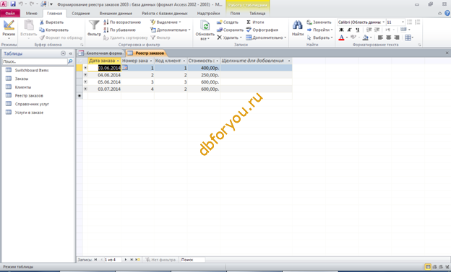The height and width of the screenshot is (272, 451).
Task: Choose the fill background color bucket
Action: click(x=365, y=38)
